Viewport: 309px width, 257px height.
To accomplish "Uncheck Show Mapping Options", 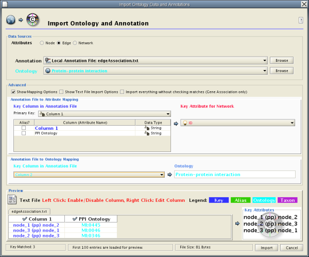I will (x=13, y=92).
